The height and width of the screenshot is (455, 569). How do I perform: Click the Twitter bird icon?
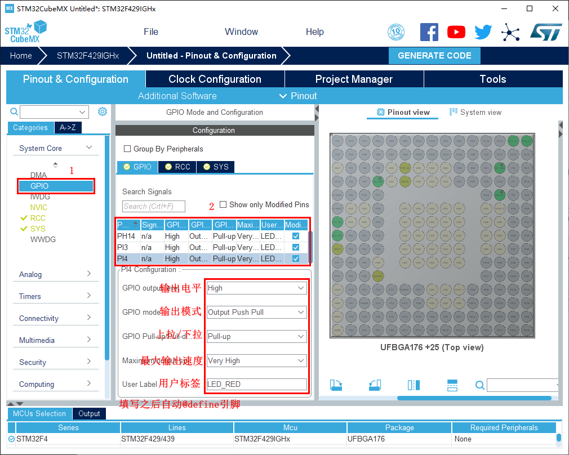pyautogui.click(x=483, y=32)
